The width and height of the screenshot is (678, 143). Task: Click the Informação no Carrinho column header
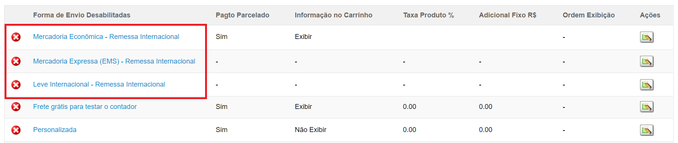point(333,15)
